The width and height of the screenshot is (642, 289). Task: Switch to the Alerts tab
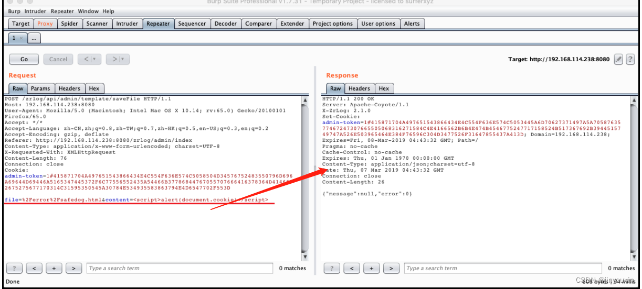point(412,24)
